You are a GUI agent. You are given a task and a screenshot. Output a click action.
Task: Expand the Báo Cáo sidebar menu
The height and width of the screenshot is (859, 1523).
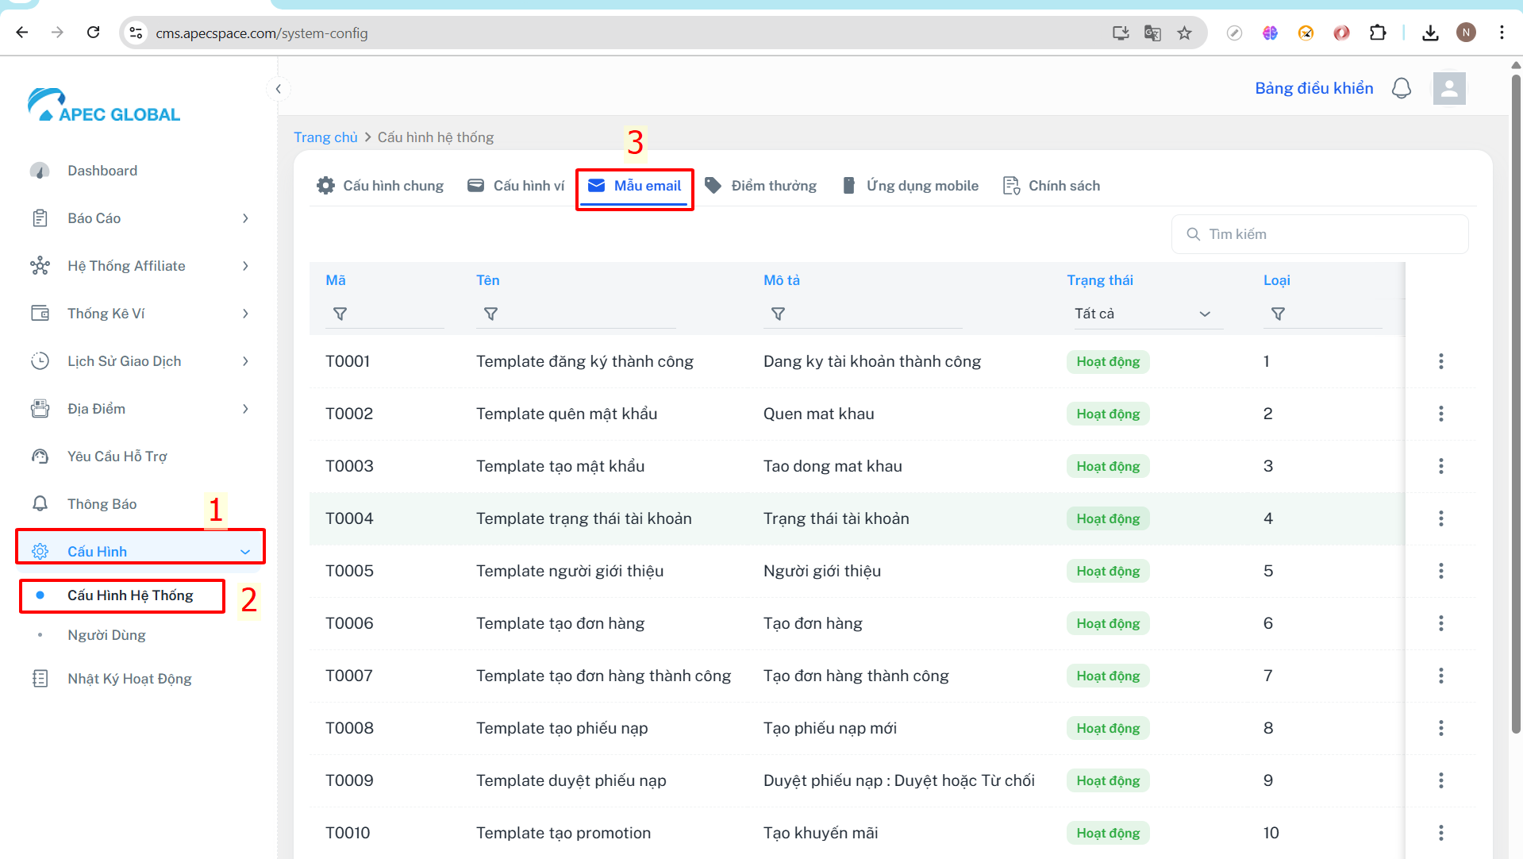point(139,218)
